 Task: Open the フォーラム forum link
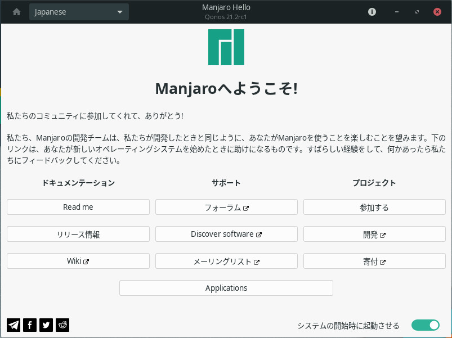point(226,207)
